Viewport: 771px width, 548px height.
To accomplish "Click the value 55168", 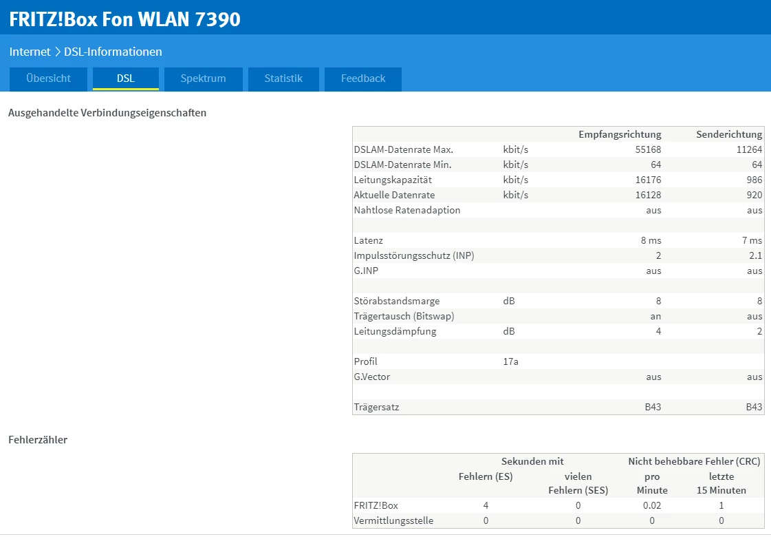I will (648, 149).
